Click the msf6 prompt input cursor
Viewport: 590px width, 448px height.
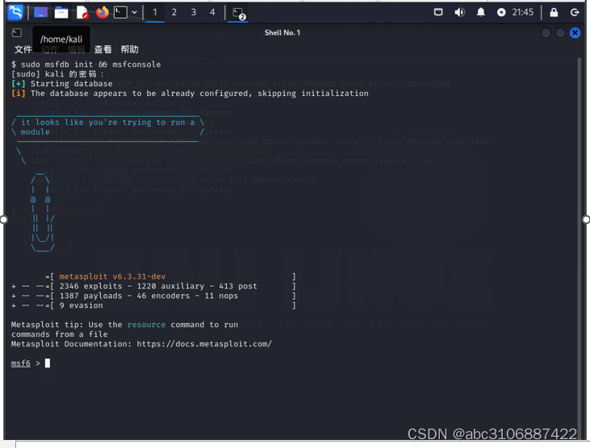point(48,363)
